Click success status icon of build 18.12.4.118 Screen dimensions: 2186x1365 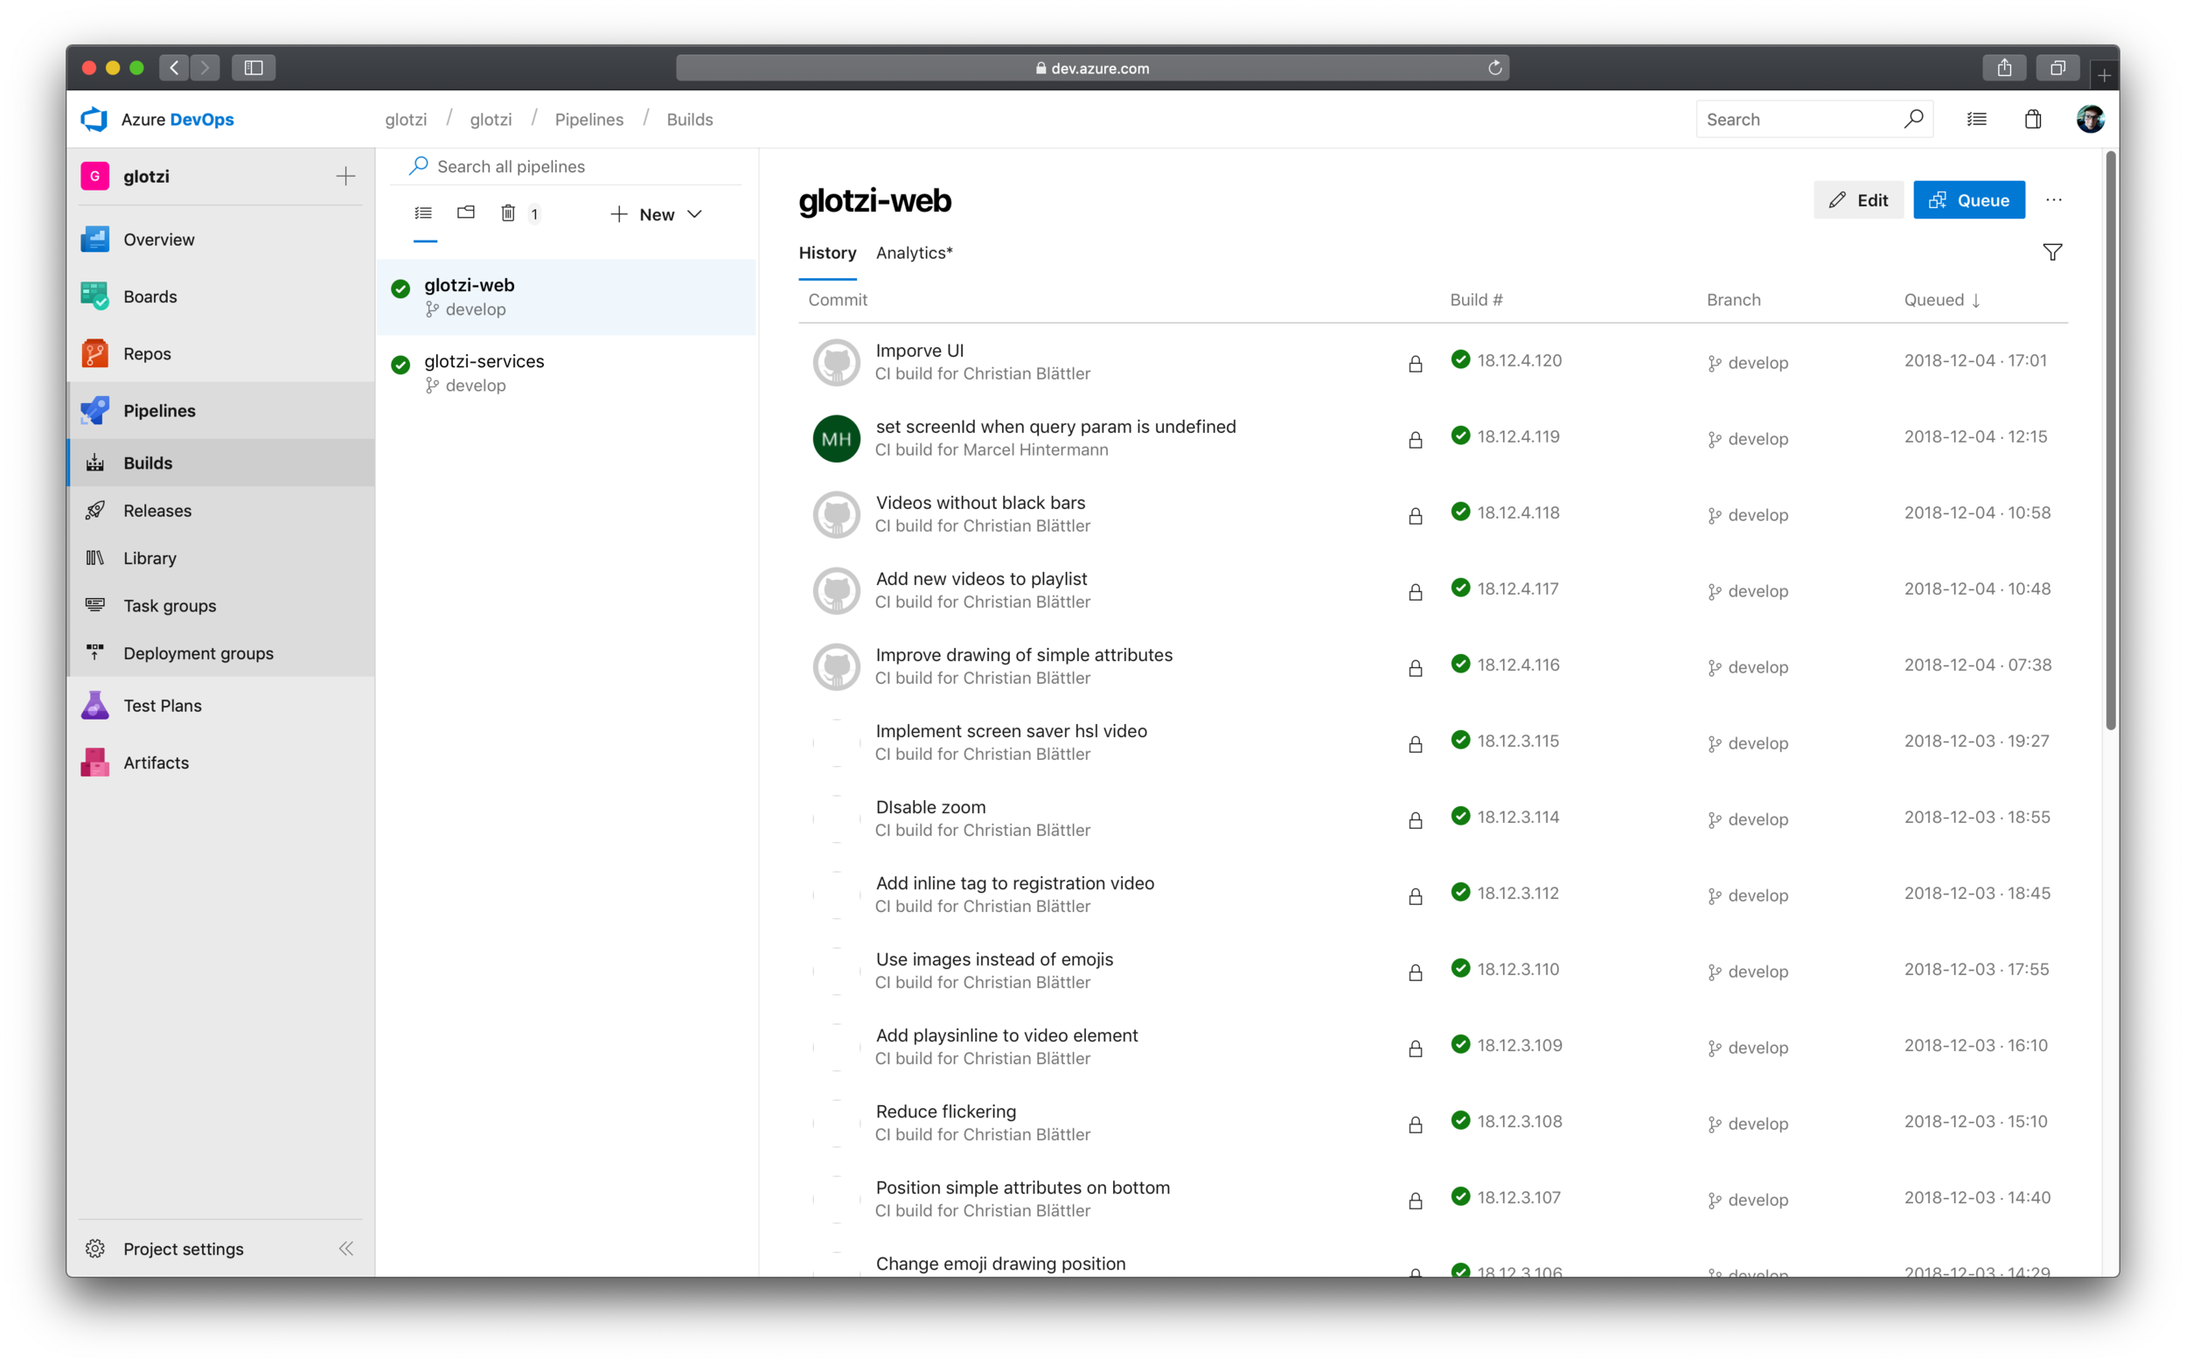(1460, 511)
